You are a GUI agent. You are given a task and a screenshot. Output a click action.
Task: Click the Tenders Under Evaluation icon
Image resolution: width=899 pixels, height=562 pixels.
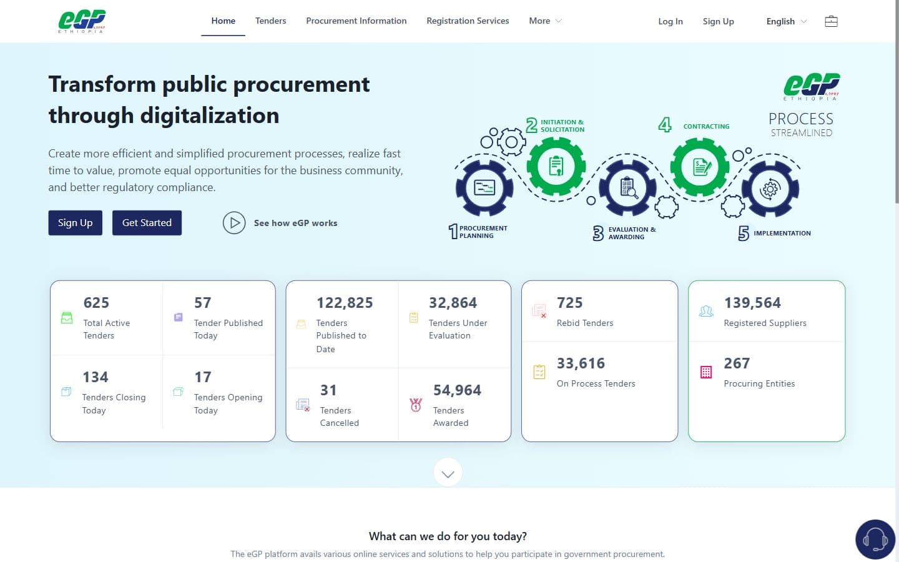pyautogui.click(x=413, y=317)
